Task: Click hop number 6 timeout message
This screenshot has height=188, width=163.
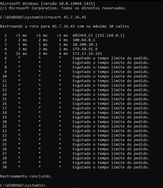Action: (111, 58)
